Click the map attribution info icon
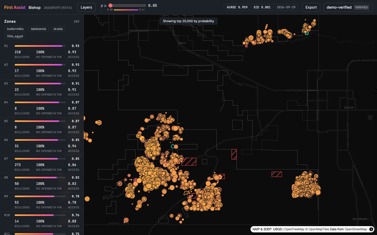Image resolution: width=377 pixels, height=235 pixels. pyautogui.click(x=371, y=229)
